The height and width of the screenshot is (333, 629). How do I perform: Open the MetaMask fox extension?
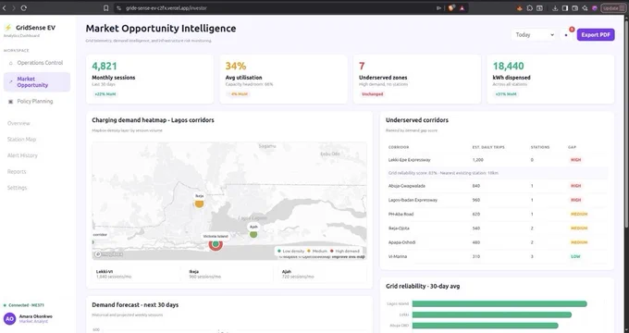[520, 8]
